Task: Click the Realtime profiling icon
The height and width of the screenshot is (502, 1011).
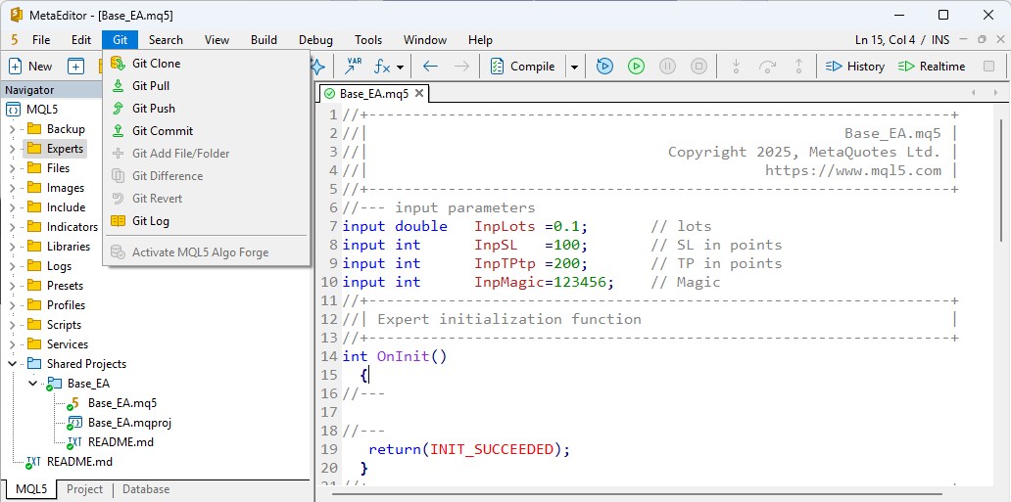Action: (x=906, y=67)
